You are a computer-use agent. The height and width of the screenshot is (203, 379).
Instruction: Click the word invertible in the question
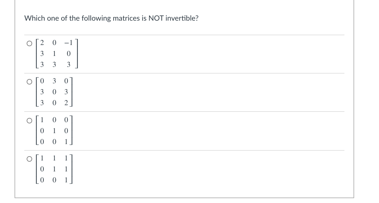click(181, 18)
